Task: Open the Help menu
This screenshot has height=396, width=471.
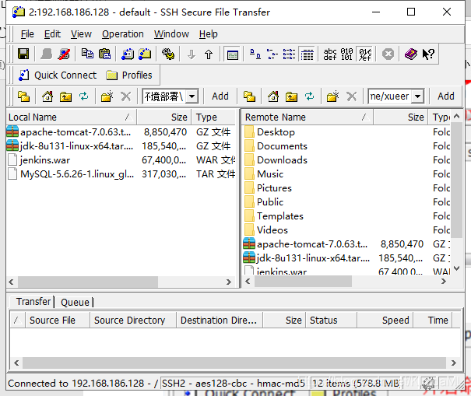Action: click(208, 34)
